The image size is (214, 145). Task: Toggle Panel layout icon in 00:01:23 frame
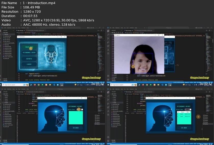(90, 28)
